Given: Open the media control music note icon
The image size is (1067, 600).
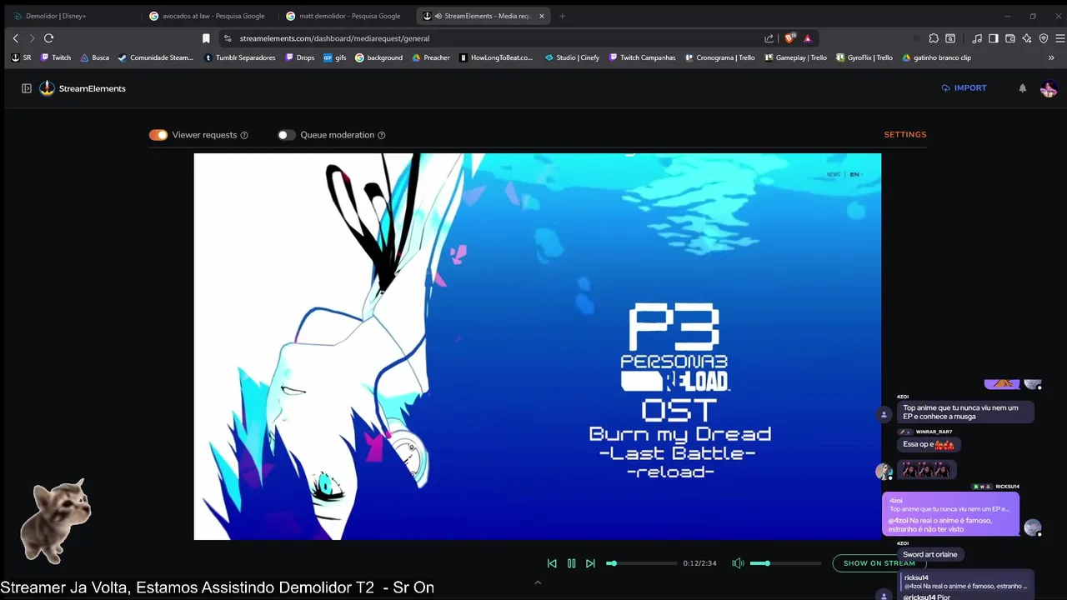Looking at the screenshot, I should [977, 38].
